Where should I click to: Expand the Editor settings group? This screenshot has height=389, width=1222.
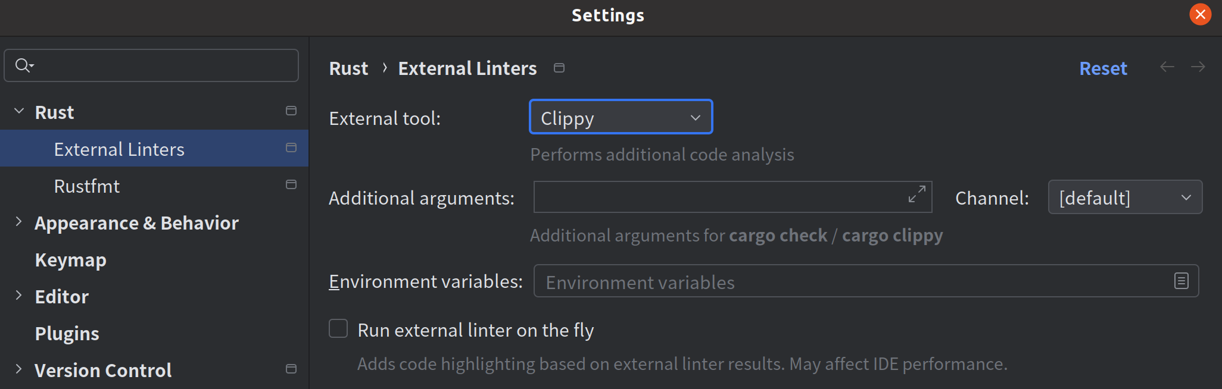19,296
